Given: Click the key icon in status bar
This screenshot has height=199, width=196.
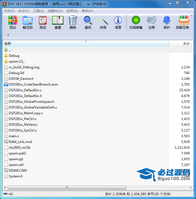Looking at the screenshot, I should pos(11,194).
